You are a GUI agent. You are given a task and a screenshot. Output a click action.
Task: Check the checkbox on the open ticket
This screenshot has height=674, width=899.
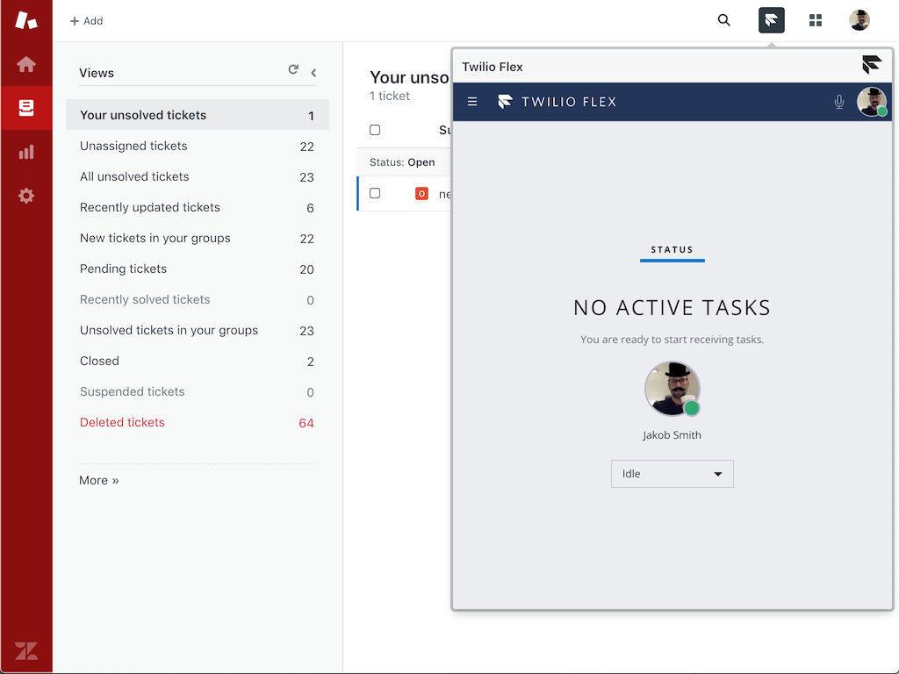375,193
